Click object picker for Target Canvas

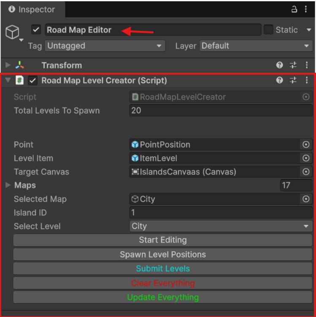306,172
